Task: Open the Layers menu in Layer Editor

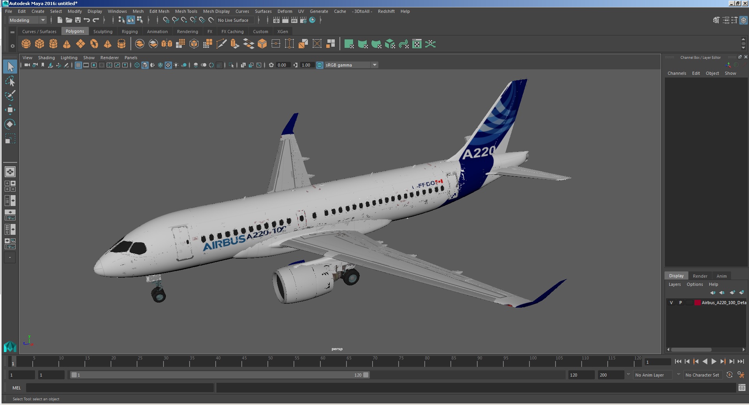Action: (x=675, y=284)
